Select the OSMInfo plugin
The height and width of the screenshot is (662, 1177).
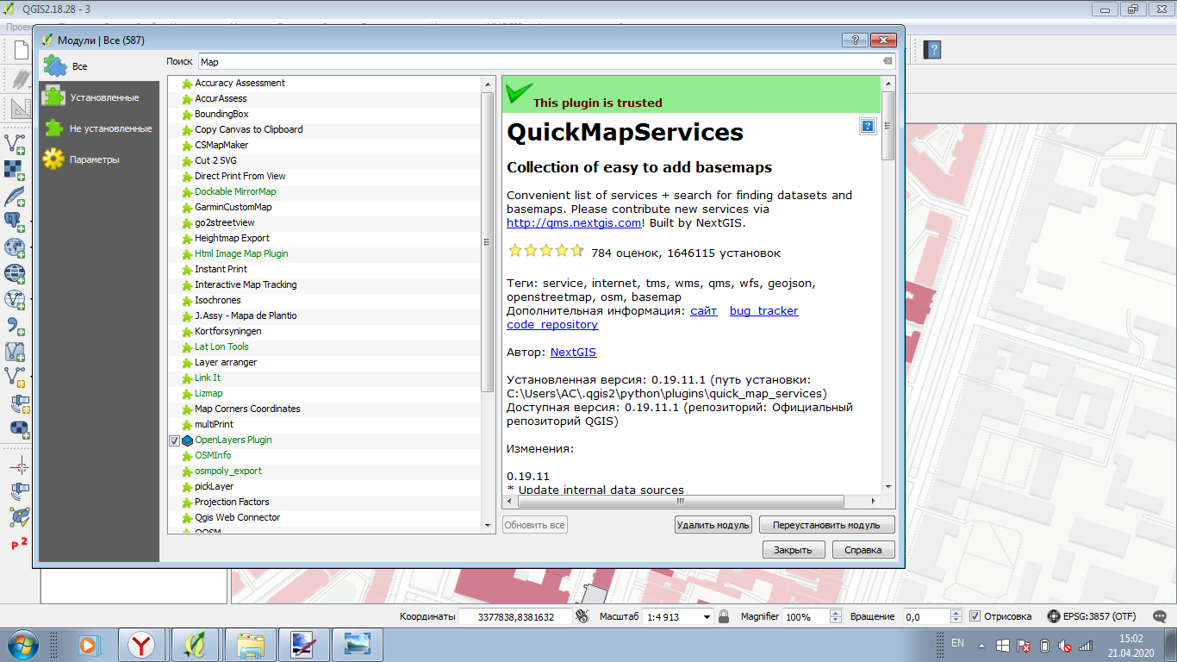[x=213, y=456]
